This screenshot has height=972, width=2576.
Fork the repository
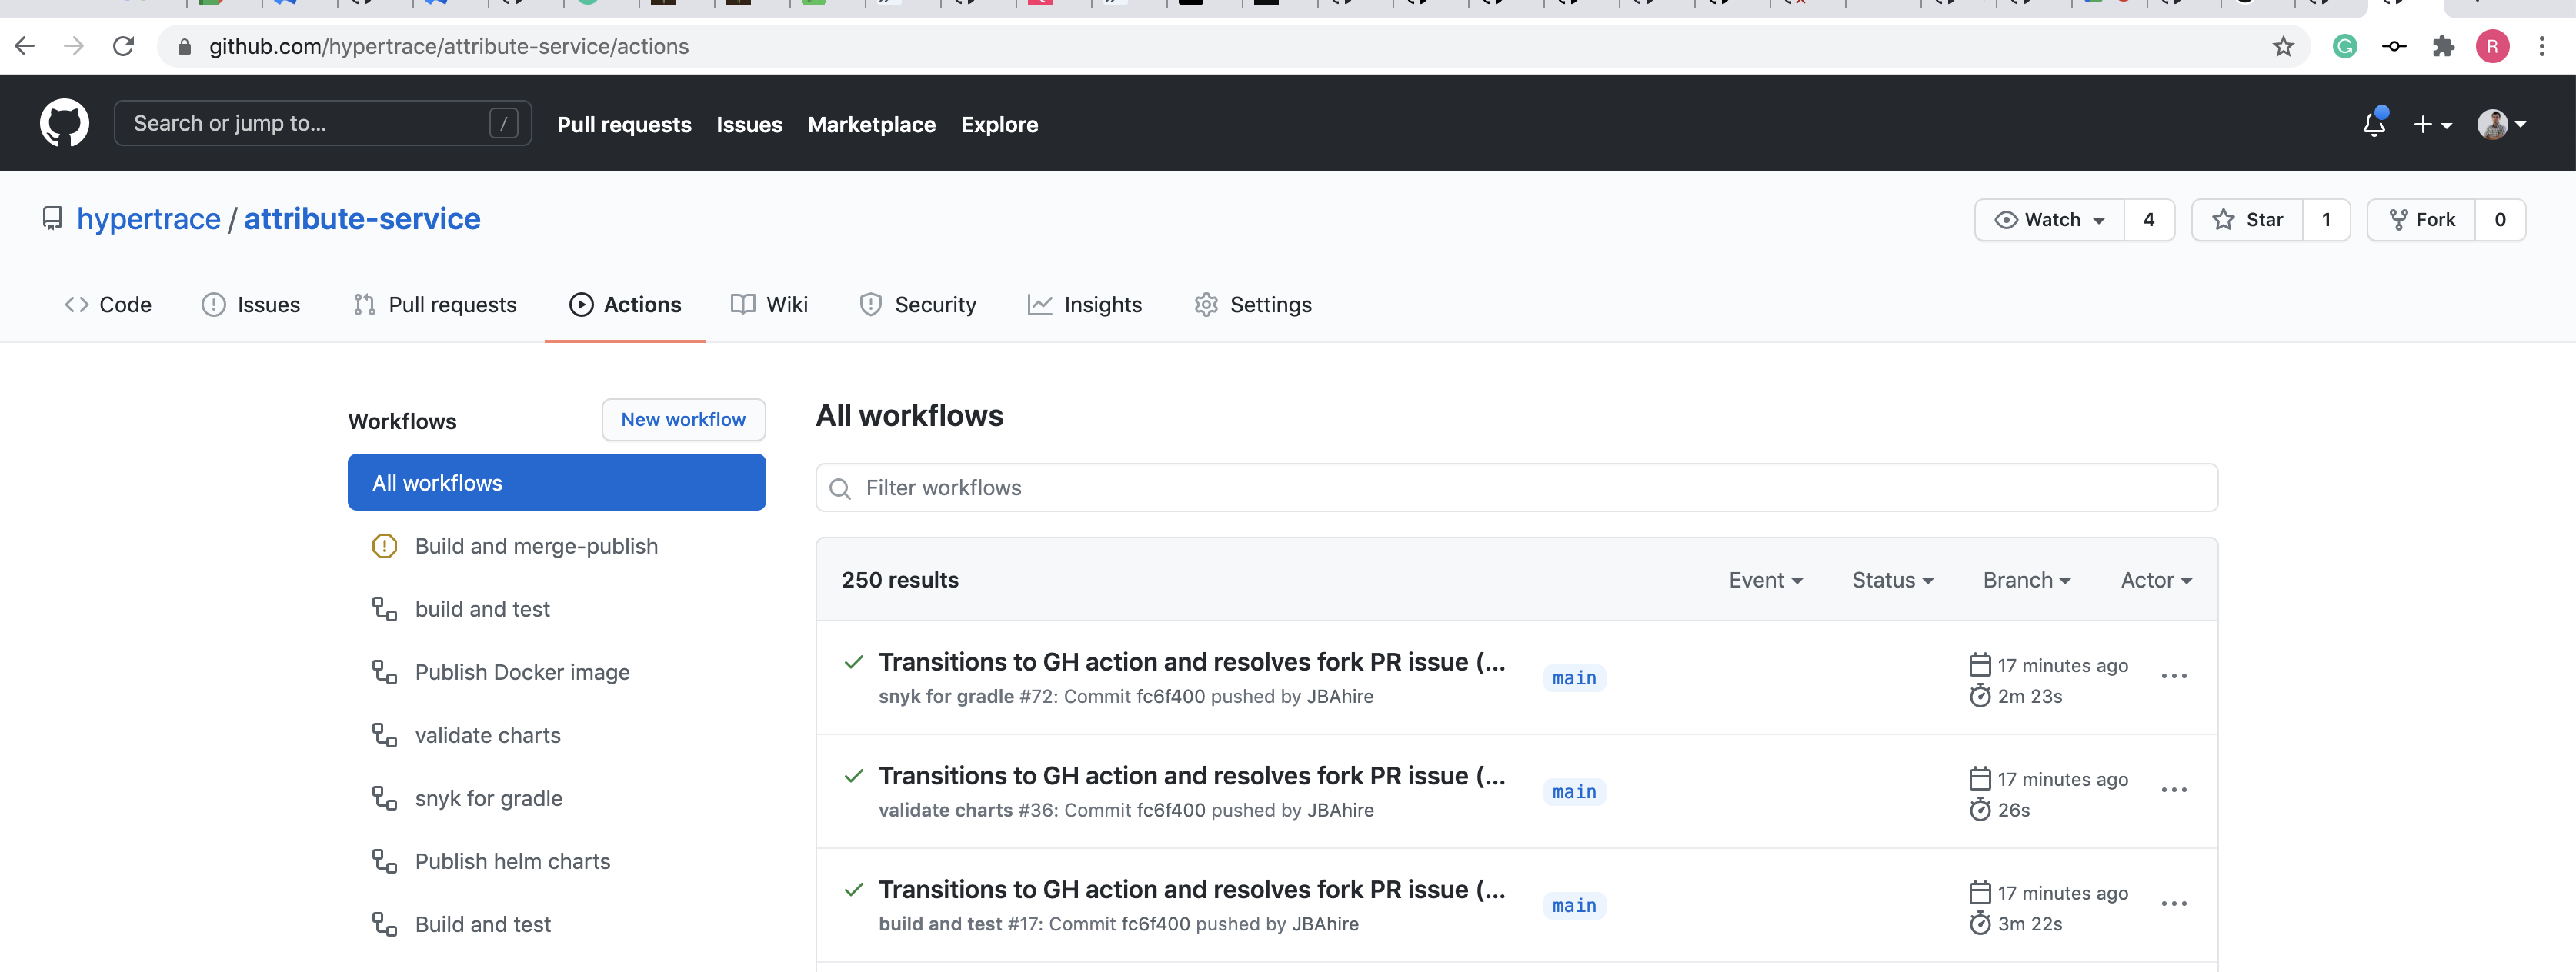(x=2421, y=220)
